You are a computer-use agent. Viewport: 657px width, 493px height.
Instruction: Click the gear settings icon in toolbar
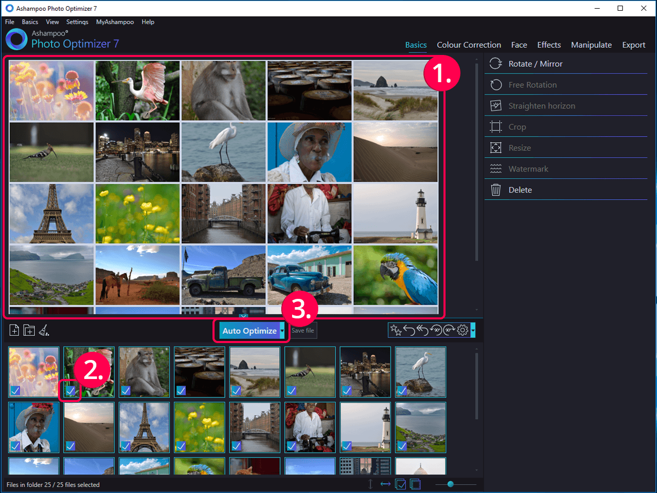click(462, 330)
